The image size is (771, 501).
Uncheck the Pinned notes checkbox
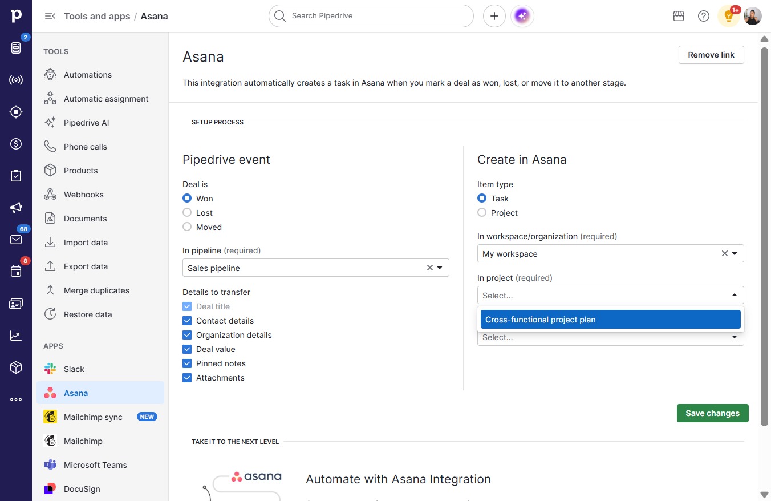[x=187, y=363]
